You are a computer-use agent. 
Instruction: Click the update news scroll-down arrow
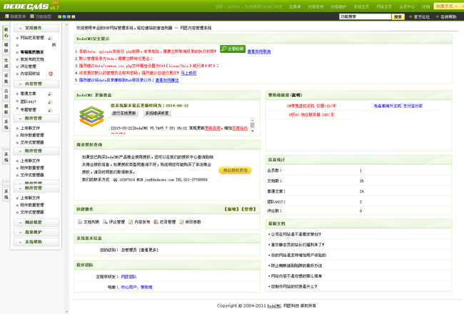pyautogui.click(x=253, y=131)
